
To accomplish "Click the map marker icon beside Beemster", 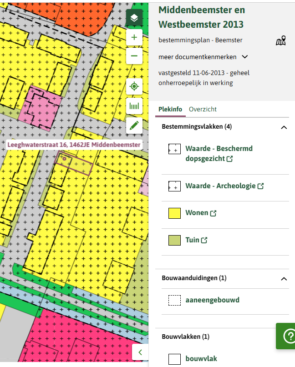I will (x=281, y=41).
